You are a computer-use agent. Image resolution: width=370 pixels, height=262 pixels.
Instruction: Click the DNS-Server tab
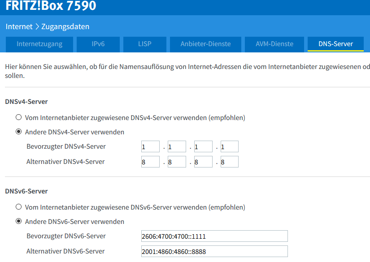tap(335, 44)
